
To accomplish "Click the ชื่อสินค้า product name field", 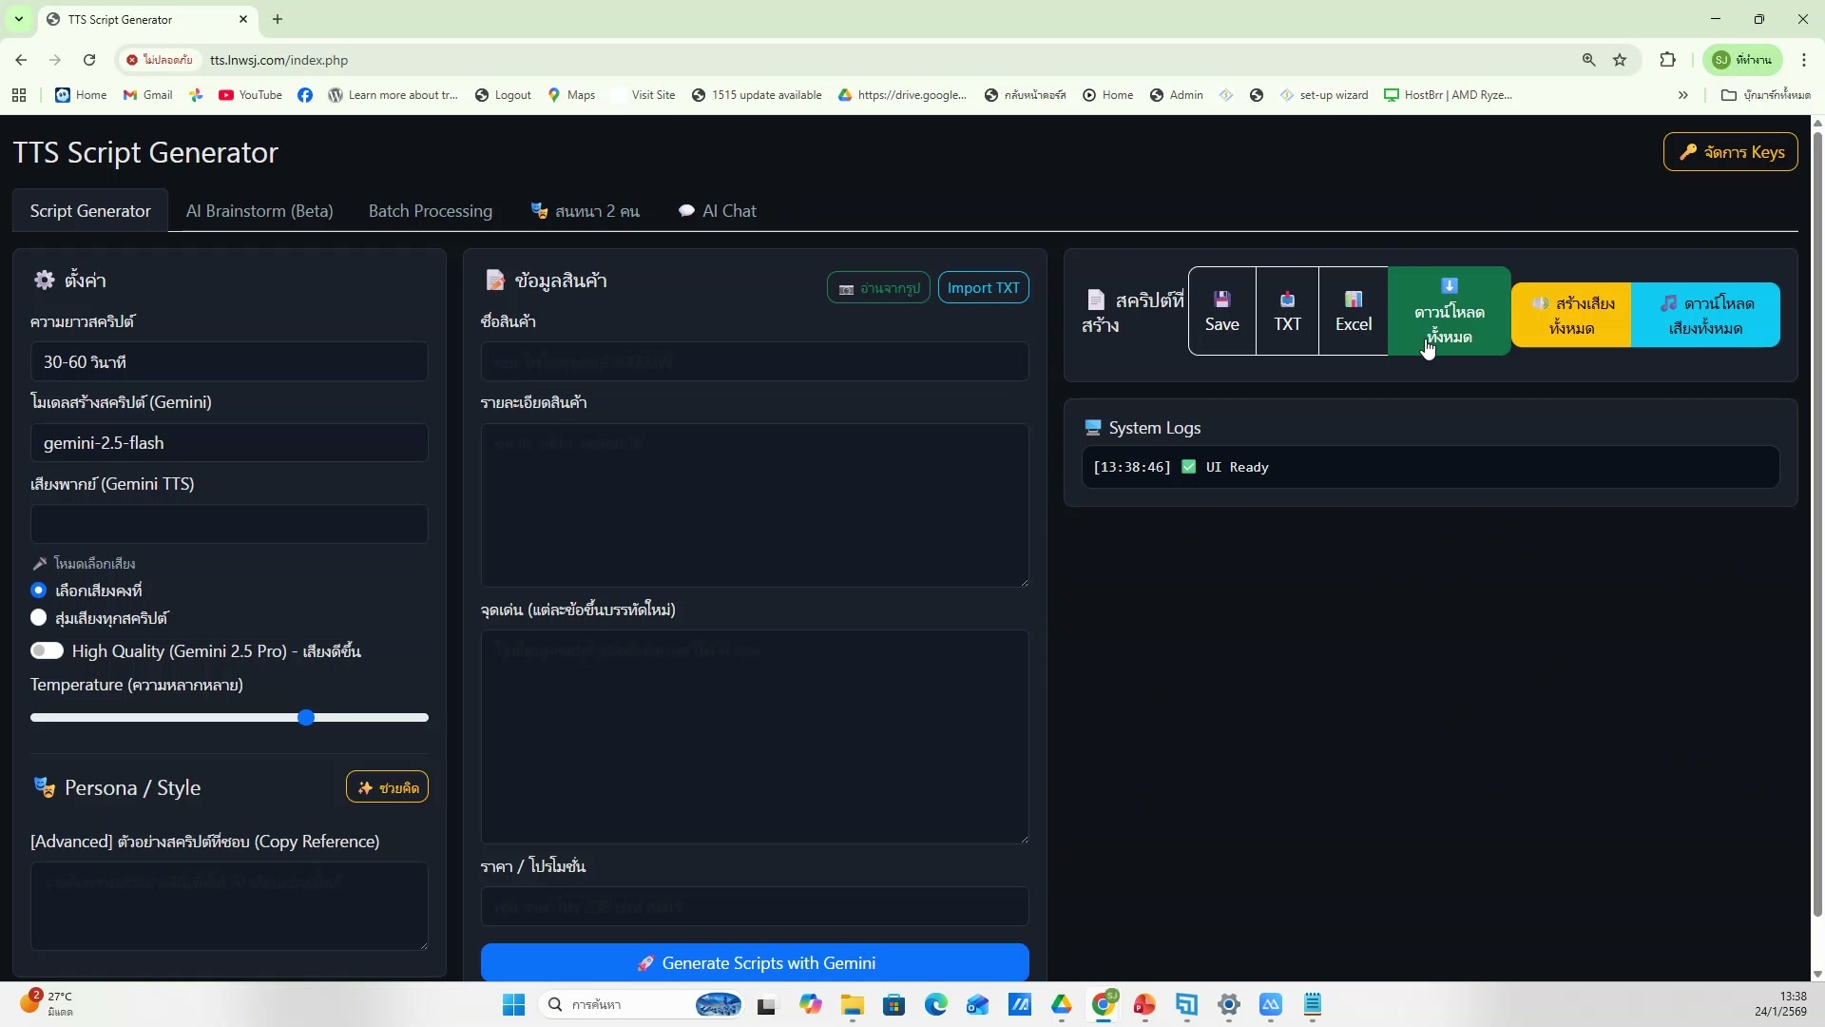I will (755, 362).
